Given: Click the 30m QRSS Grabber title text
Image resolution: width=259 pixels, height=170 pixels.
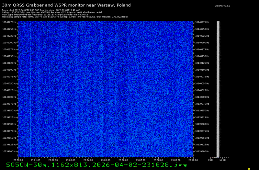Looking at the screenshot, I should (66, 5).
